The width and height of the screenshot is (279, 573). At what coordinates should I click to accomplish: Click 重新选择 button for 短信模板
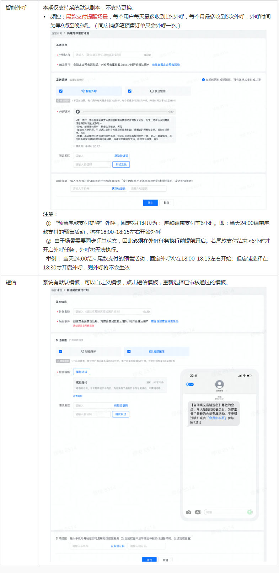[x=82, y=372]
